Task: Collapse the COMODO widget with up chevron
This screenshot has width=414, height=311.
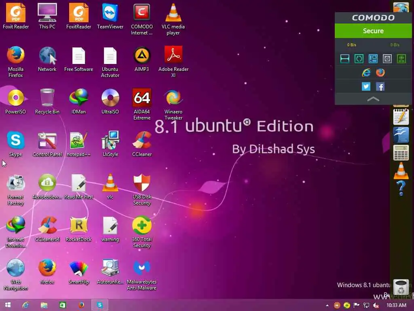Action: (373, 99)
